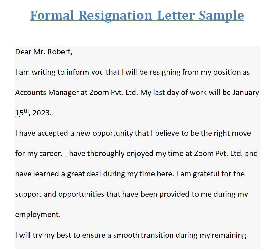Click the "Formal Resignation Letter Sample" heading
Image resolution: width=270 pixels, height=249 pixels.
[137, 15]
